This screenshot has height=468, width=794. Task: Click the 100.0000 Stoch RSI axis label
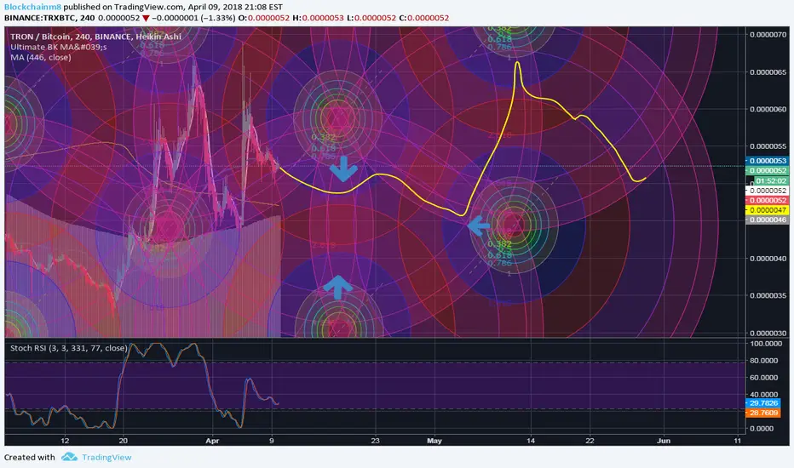766,344
